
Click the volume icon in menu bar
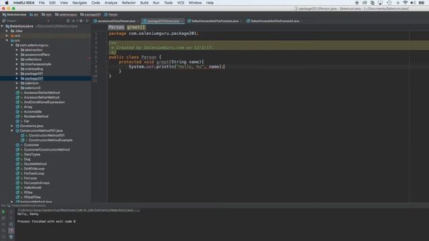[413, 3]
